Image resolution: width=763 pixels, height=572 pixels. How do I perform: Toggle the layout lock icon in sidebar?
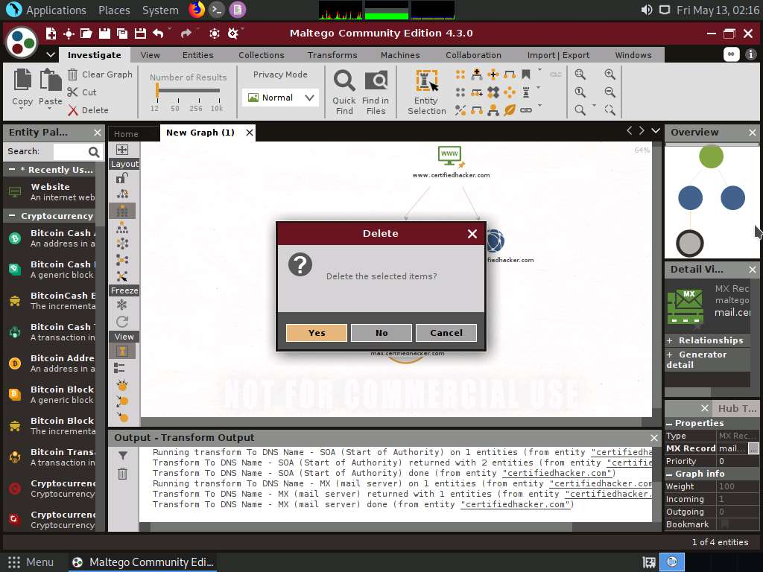122,179
